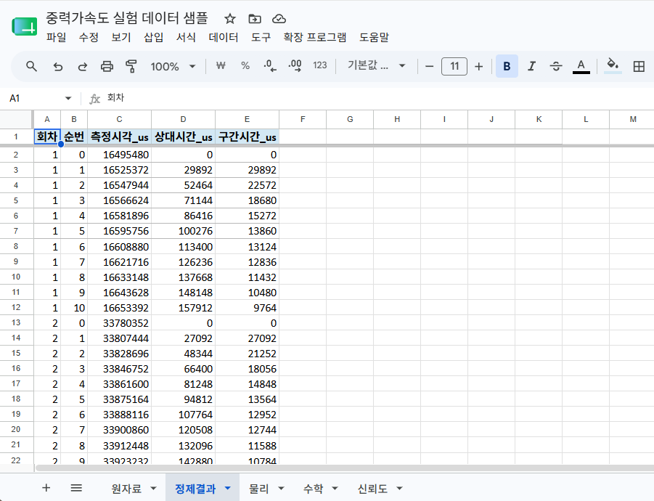Activate the paint format tool
Viewport: 654px width, 501px height.
[131, 66]
